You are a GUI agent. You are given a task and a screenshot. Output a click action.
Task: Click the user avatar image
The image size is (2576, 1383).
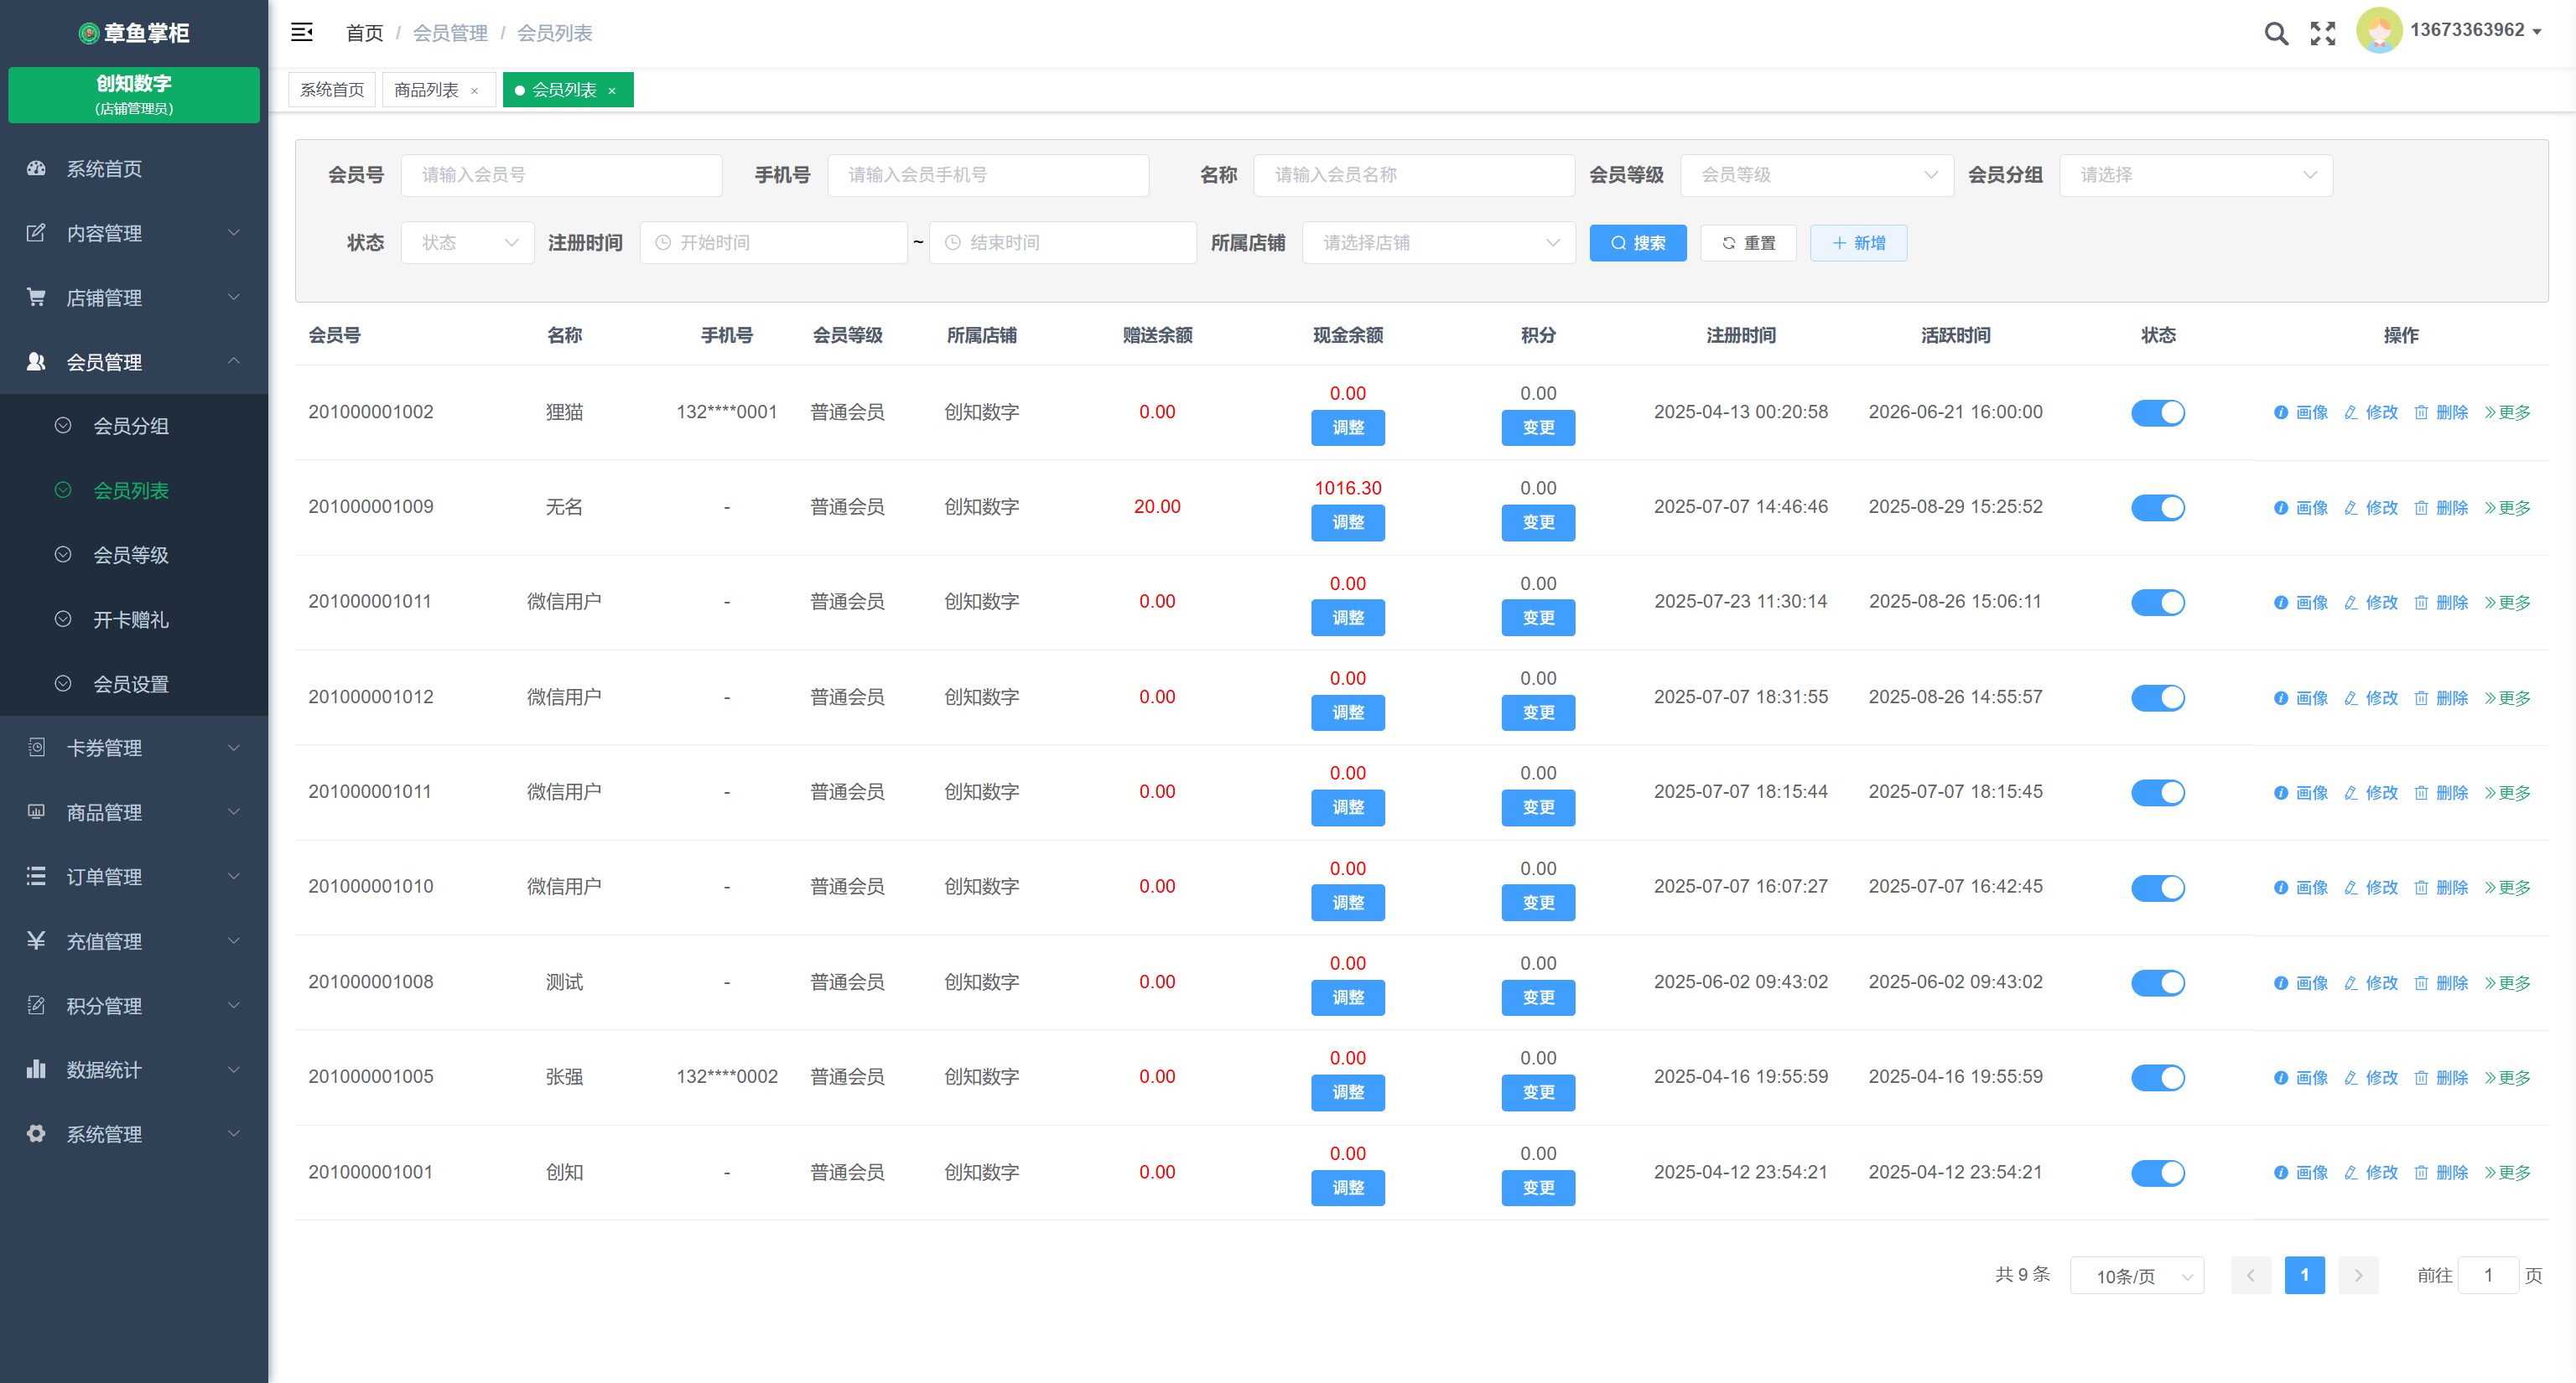click(x=2379, y=31)
